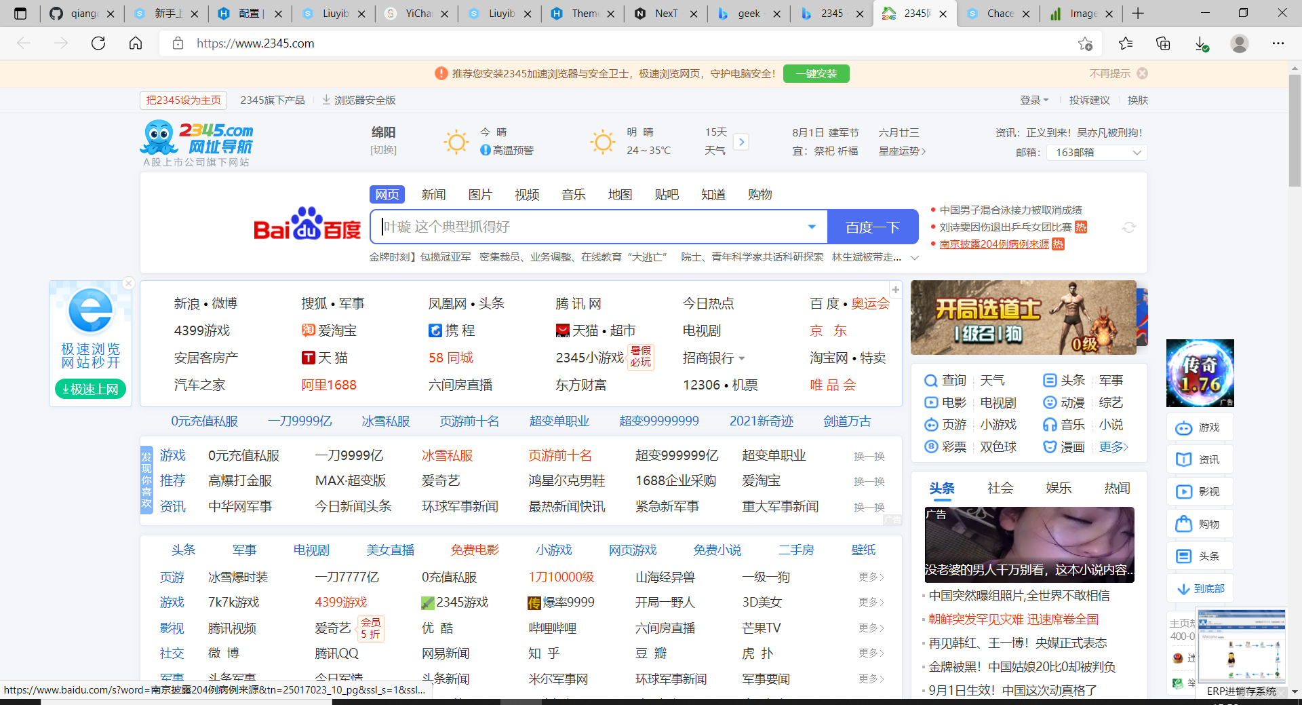
Task: Click the 2345.com octopus logo
Action: click(x=197, y=139)
